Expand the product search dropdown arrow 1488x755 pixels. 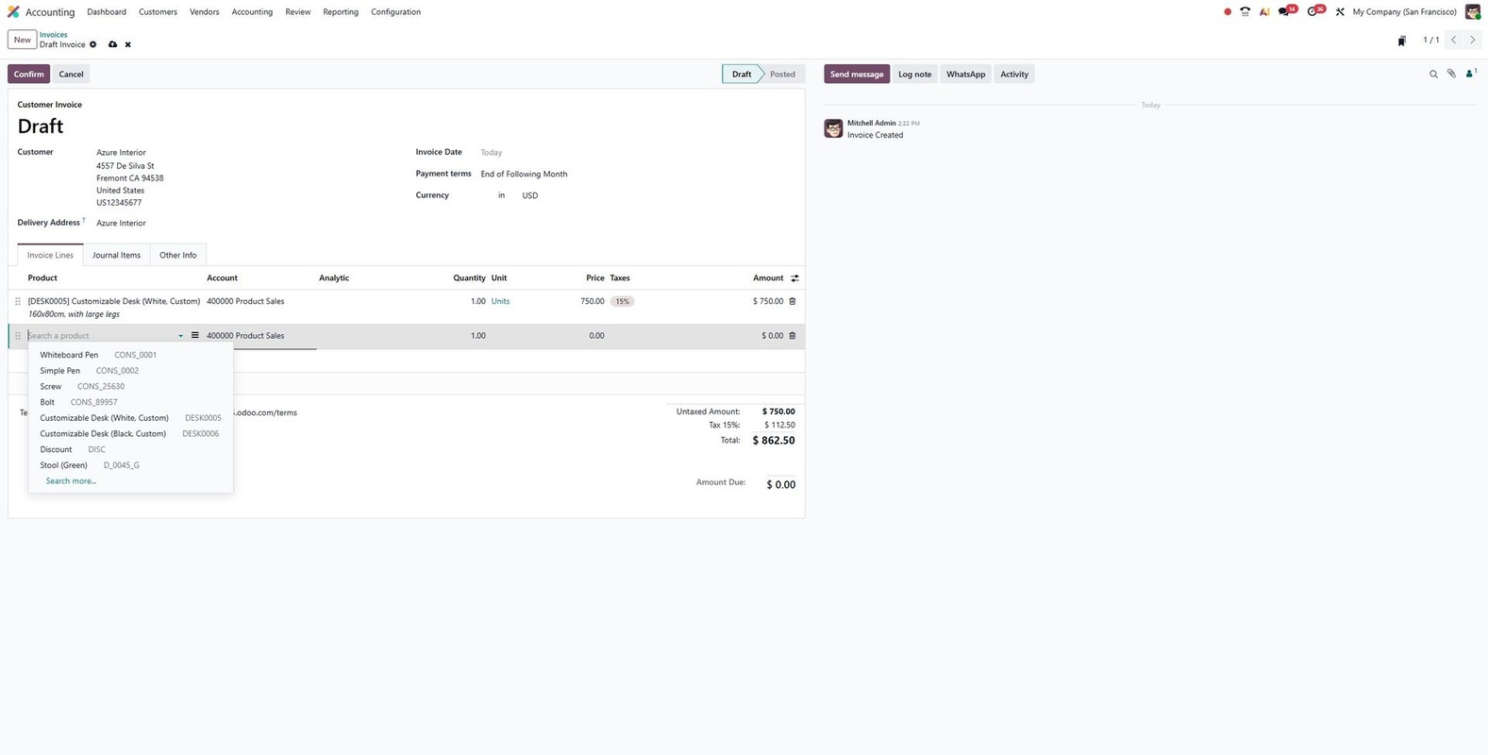[x=180, y=336]
